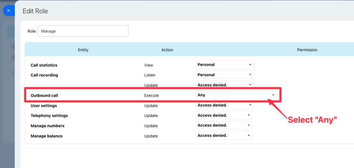The width and height of the screenshot is (354, 168).
Task: Click the Edit Role panel title
Action: [35, 11]
